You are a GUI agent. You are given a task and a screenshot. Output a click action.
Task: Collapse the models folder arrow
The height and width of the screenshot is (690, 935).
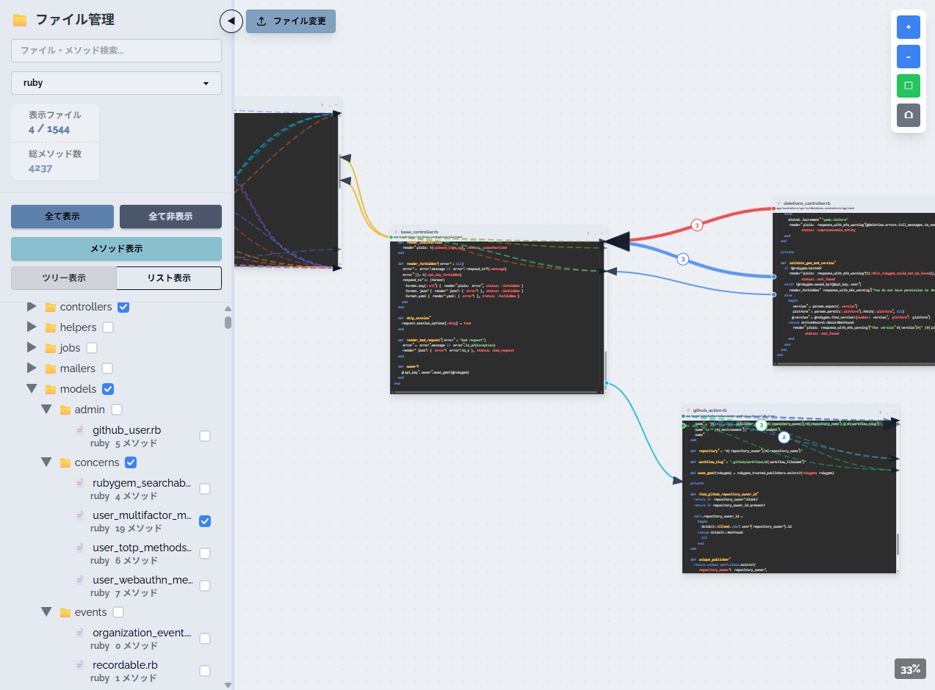32,389
